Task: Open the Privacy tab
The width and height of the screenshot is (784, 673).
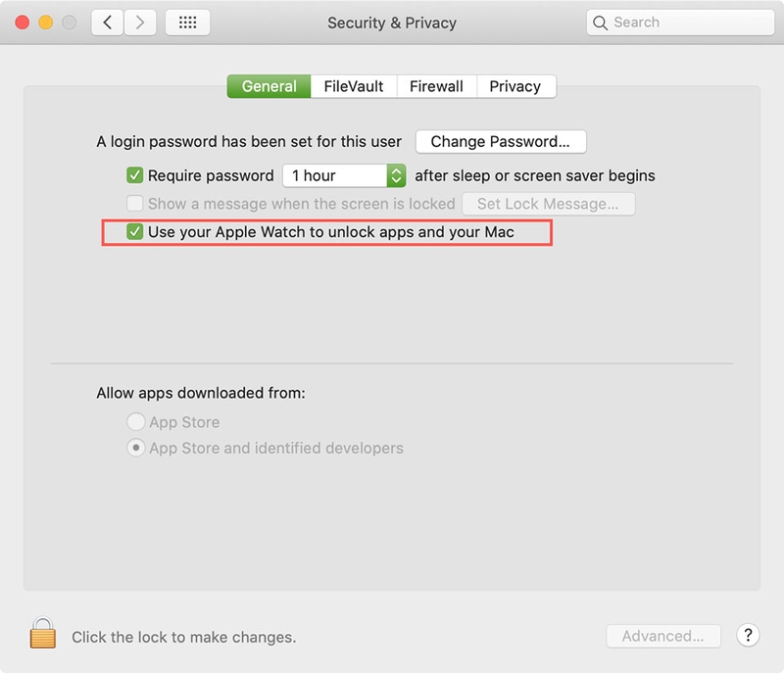Action: pos(515,86)
